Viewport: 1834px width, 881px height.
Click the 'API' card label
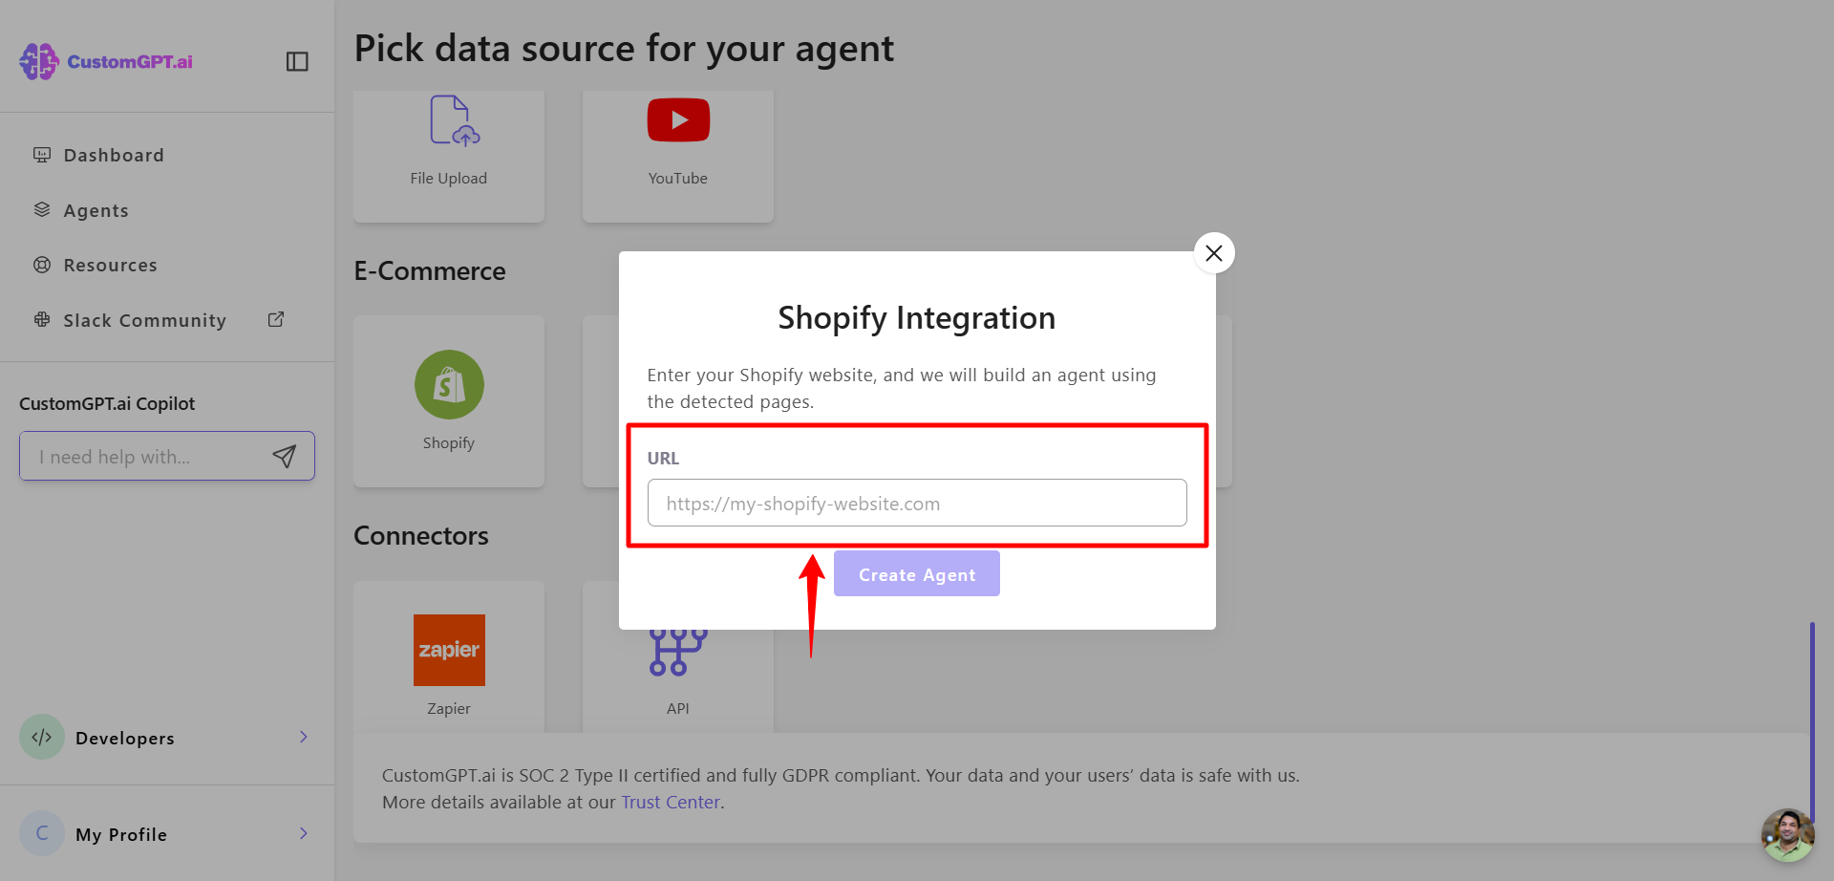pos(678,708)
